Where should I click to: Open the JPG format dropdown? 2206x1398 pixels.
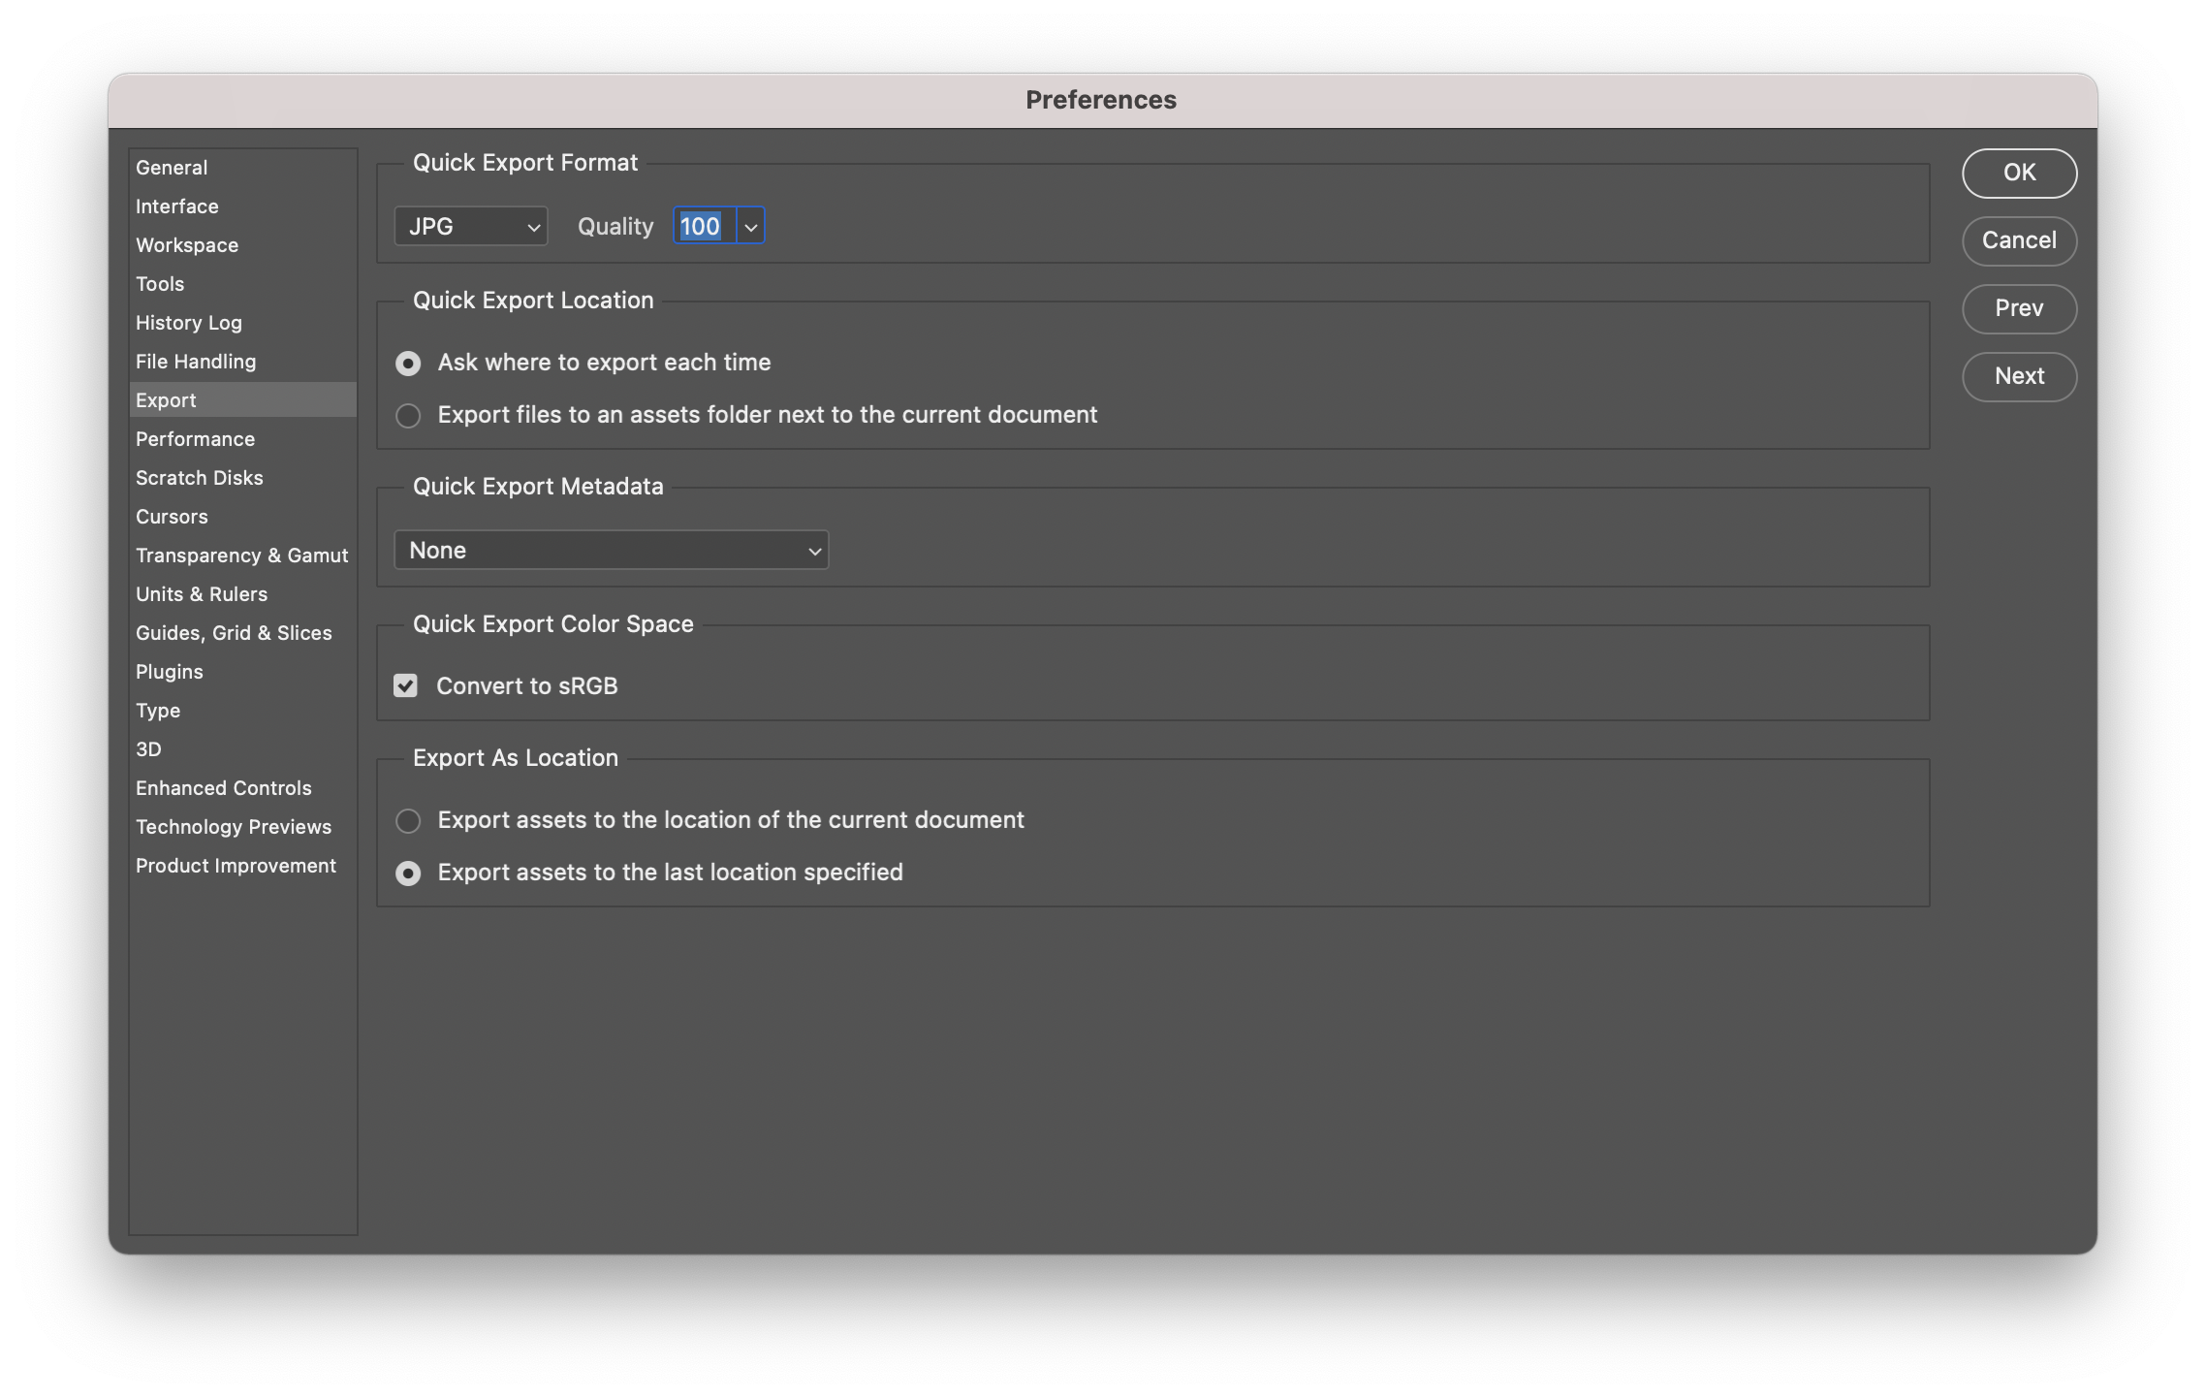click(x=471, y=227)
